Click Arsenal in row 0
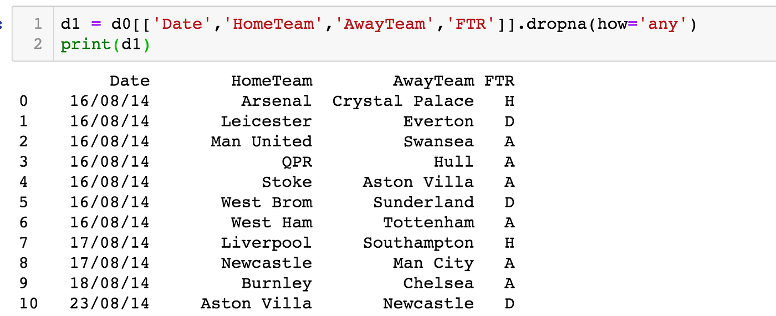This screenshot has height=316, width=776. pos(277,101)
